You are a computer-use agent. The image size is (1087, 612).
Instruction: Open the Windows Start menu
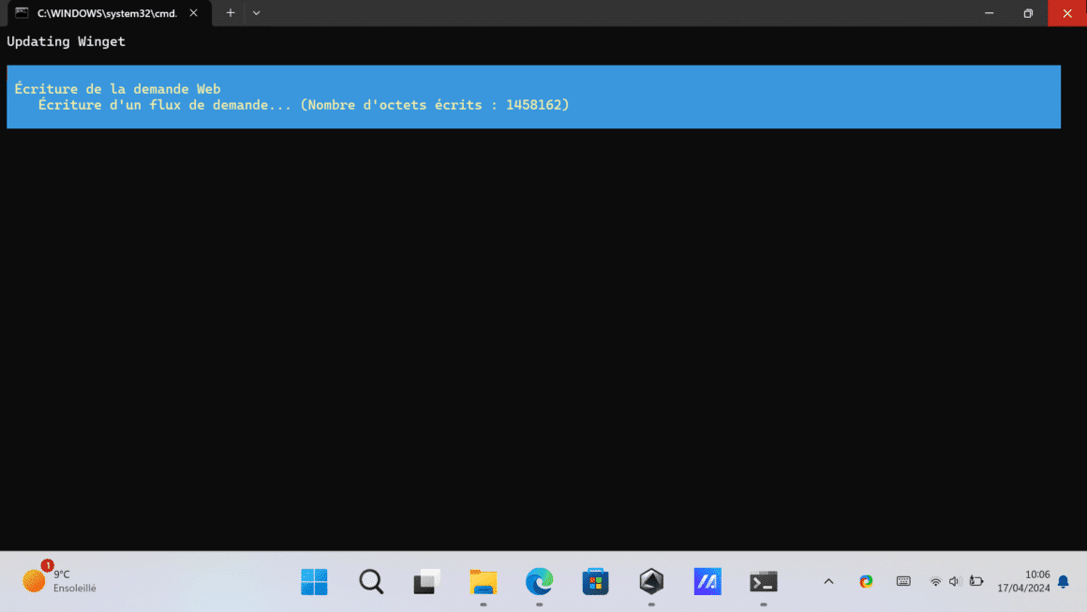(314, 581)
